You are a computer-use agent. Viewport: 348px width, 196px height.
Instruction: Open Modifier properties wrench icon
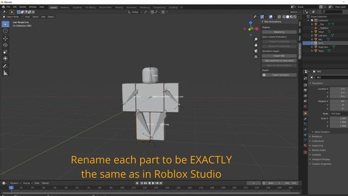coord(306,119)
